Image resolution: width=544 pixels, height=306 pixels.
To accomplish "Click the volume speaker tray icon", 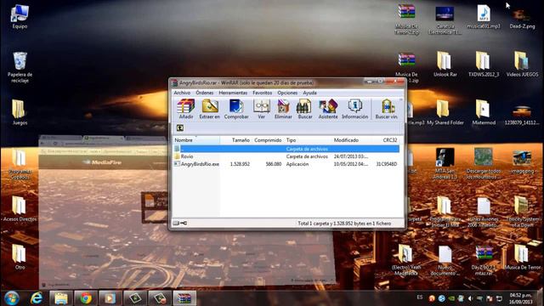I will 470,298.
